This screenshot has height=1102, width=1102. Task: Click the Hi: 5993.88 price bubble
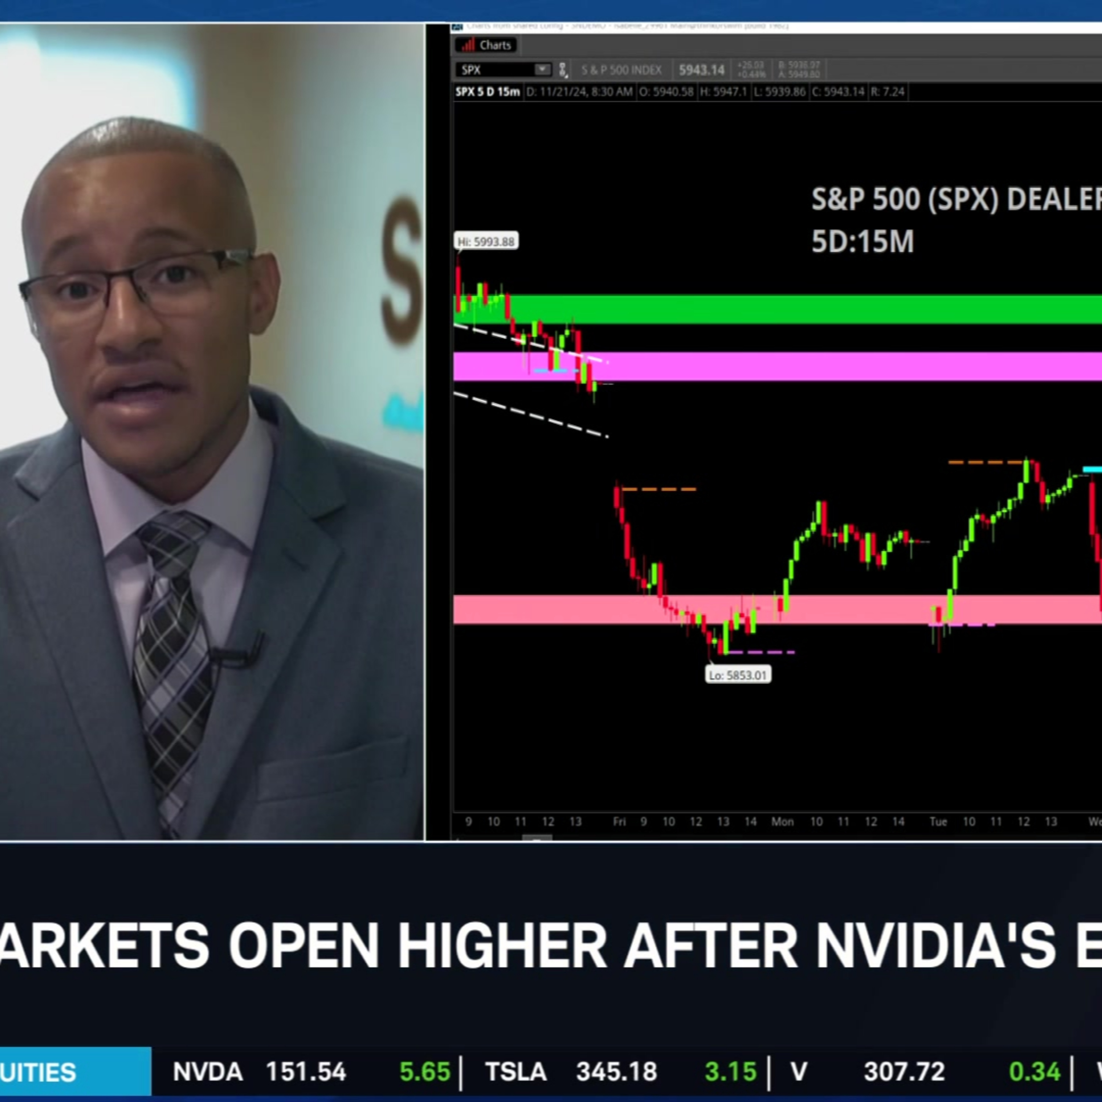click(x=486, y=242)
